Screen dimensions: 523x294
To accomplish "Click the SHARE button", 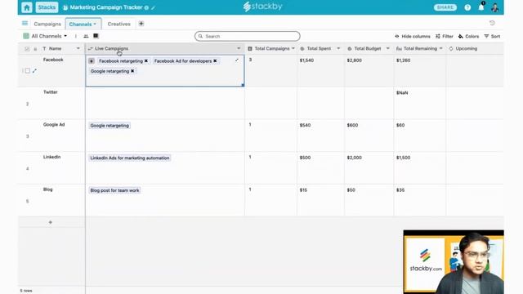I will pos(445,7).
